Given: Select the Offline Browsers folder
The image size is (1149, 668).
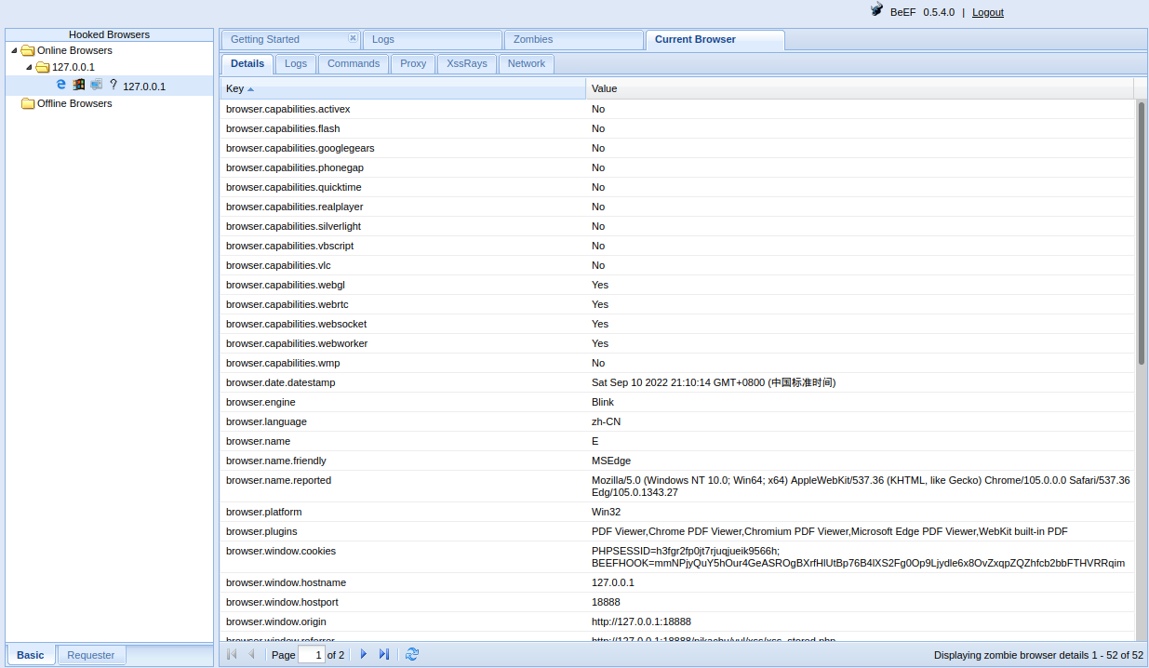Looking at the screenshot, I should (73, 103).
